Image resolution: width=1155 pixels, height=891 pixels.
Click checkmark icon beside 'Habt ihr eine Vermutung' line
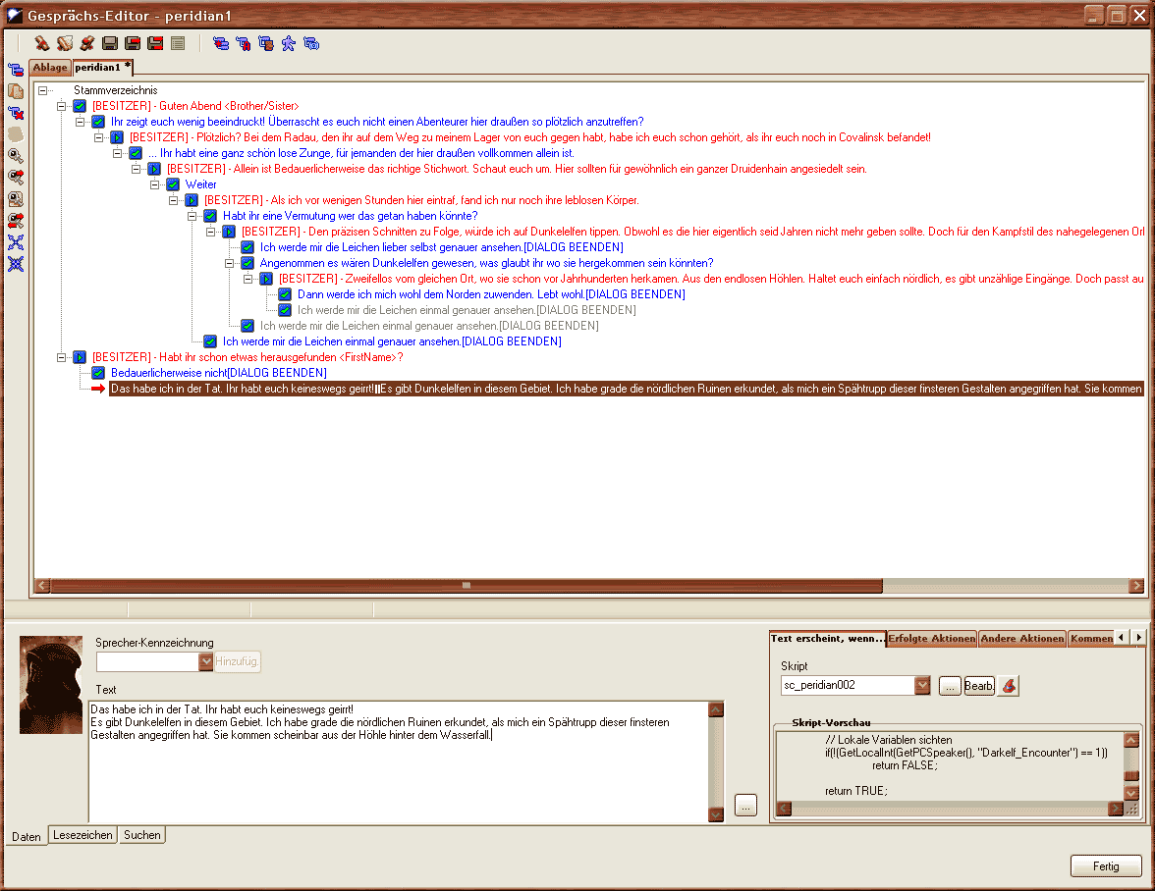tap(210, 216)
